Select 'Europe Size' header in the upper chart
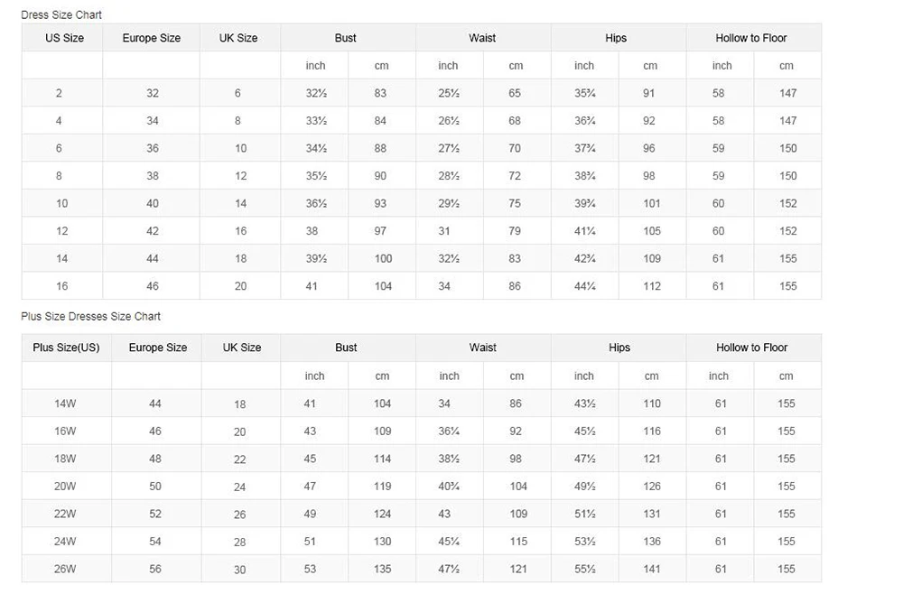 coord(152,38)
